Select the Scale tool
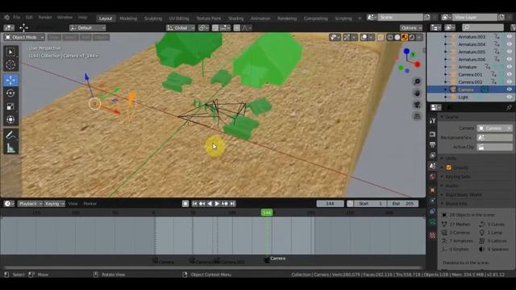The width and height of the screenshot is (516, 290). [x=10, y=106]
